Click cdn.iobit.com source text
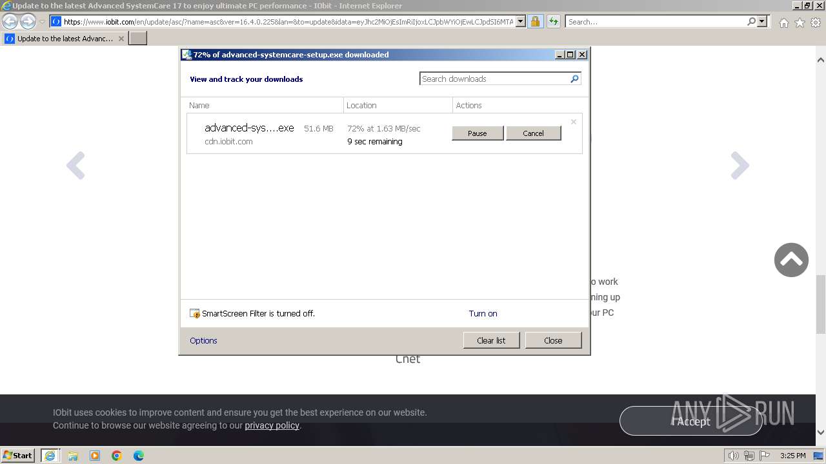Screen dimensions: 826x464 tap(228, 141)
